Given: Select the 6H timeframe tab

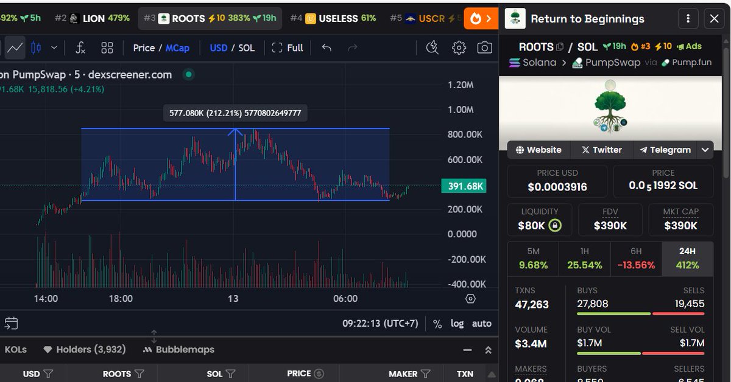Looking at the screenshot, I should click(x=636, y=258).
